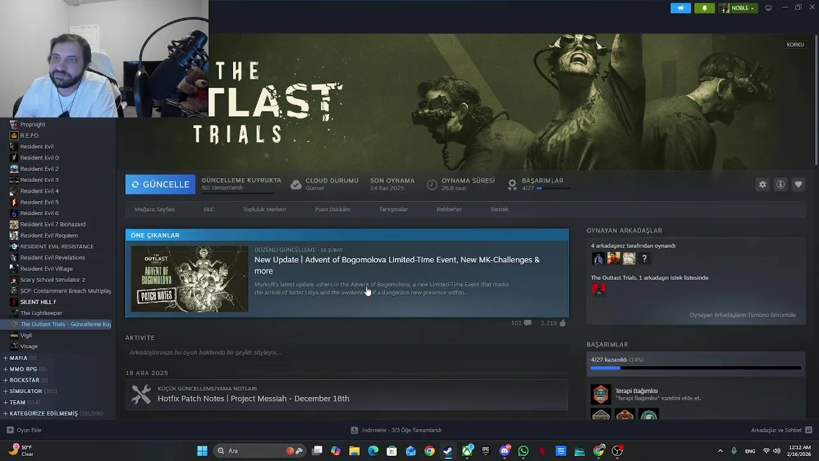The image size is (819, 461).
Task: Click the play time clock icon
Action: (432, 184)
